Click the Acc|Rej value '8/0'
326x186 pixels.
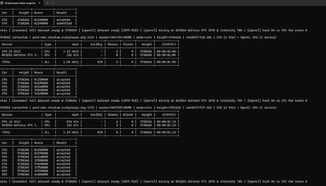point(100,132)
